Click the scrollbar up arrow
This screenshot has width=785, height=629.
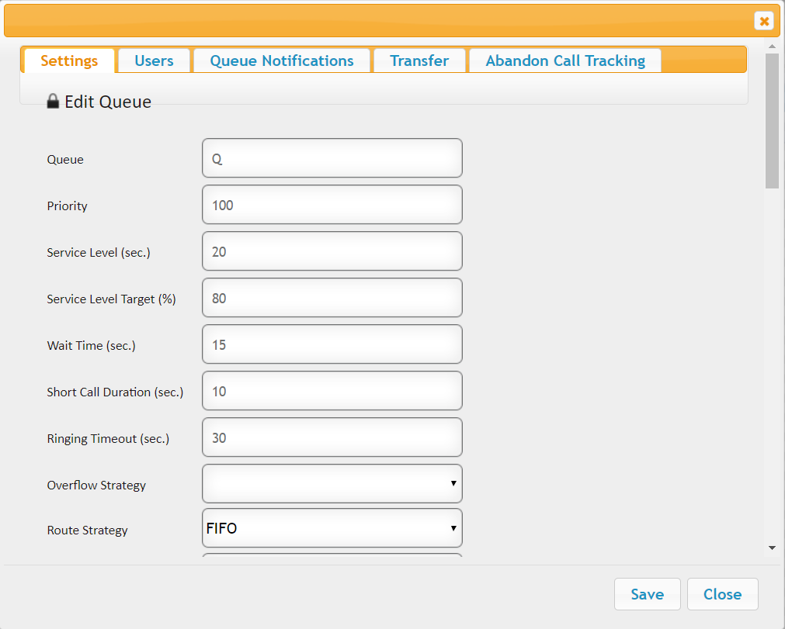[772, 46]
